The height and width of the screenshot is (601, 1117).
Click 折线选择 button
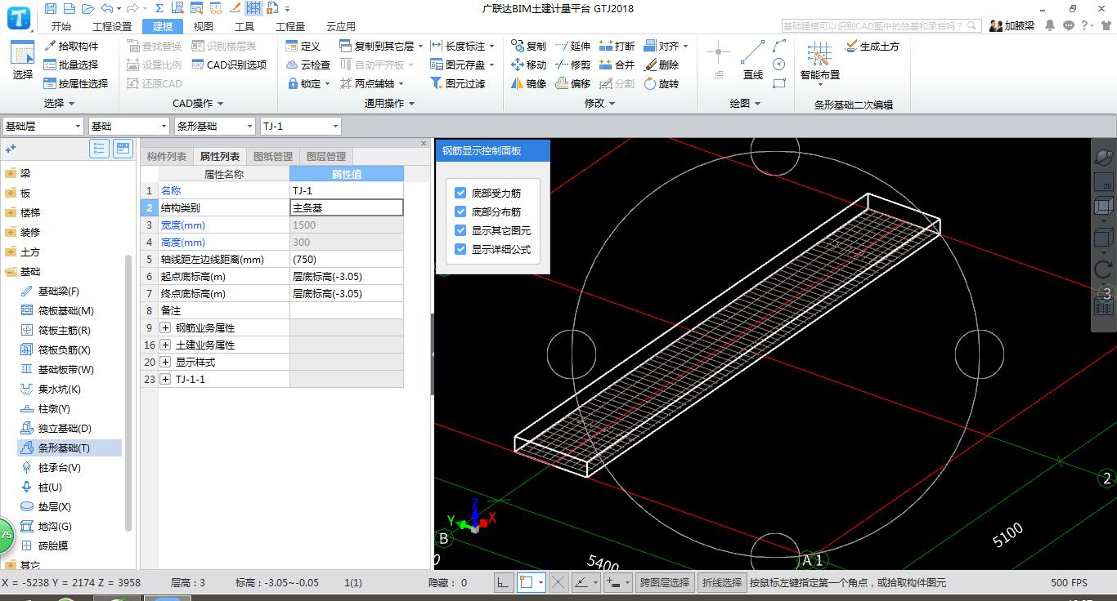(x=722, y=582)
